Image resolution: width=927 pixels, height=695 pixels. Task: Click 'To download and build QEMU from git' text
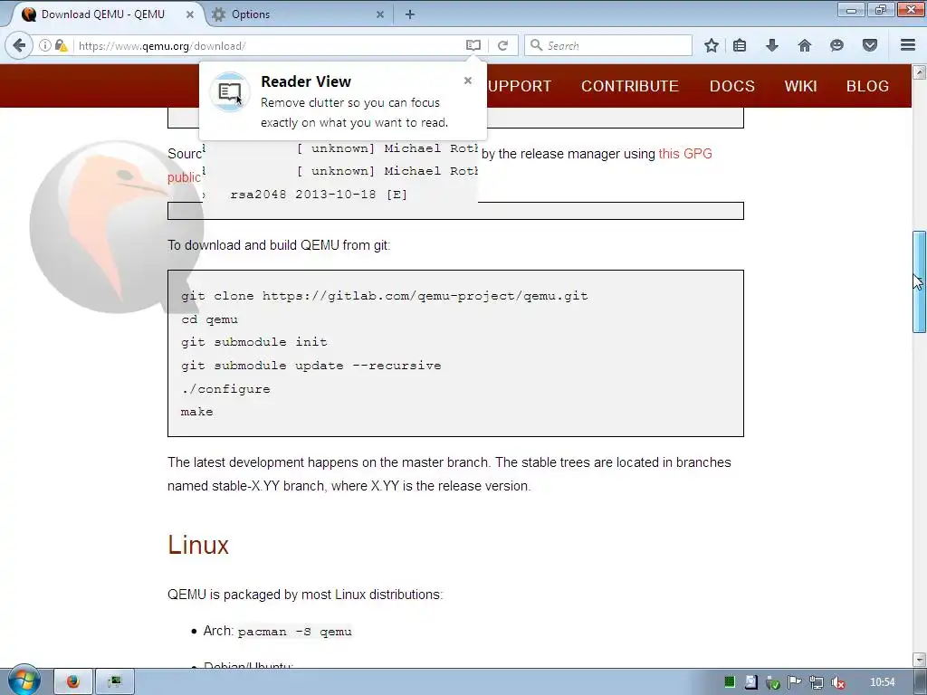coord(279,245)
